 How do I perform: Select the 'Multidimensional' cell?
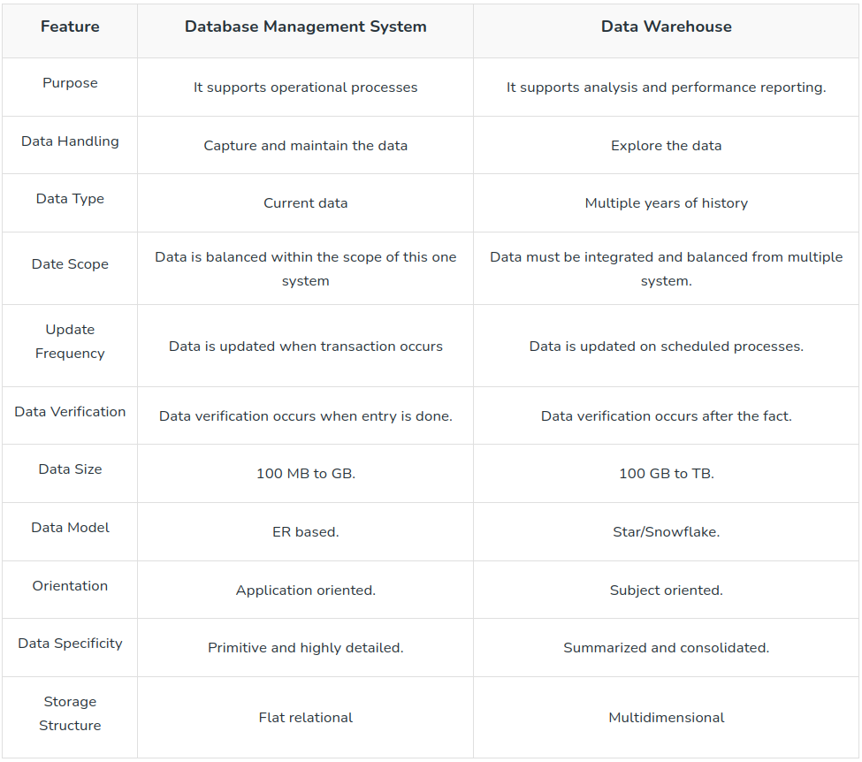pos(666,718)
